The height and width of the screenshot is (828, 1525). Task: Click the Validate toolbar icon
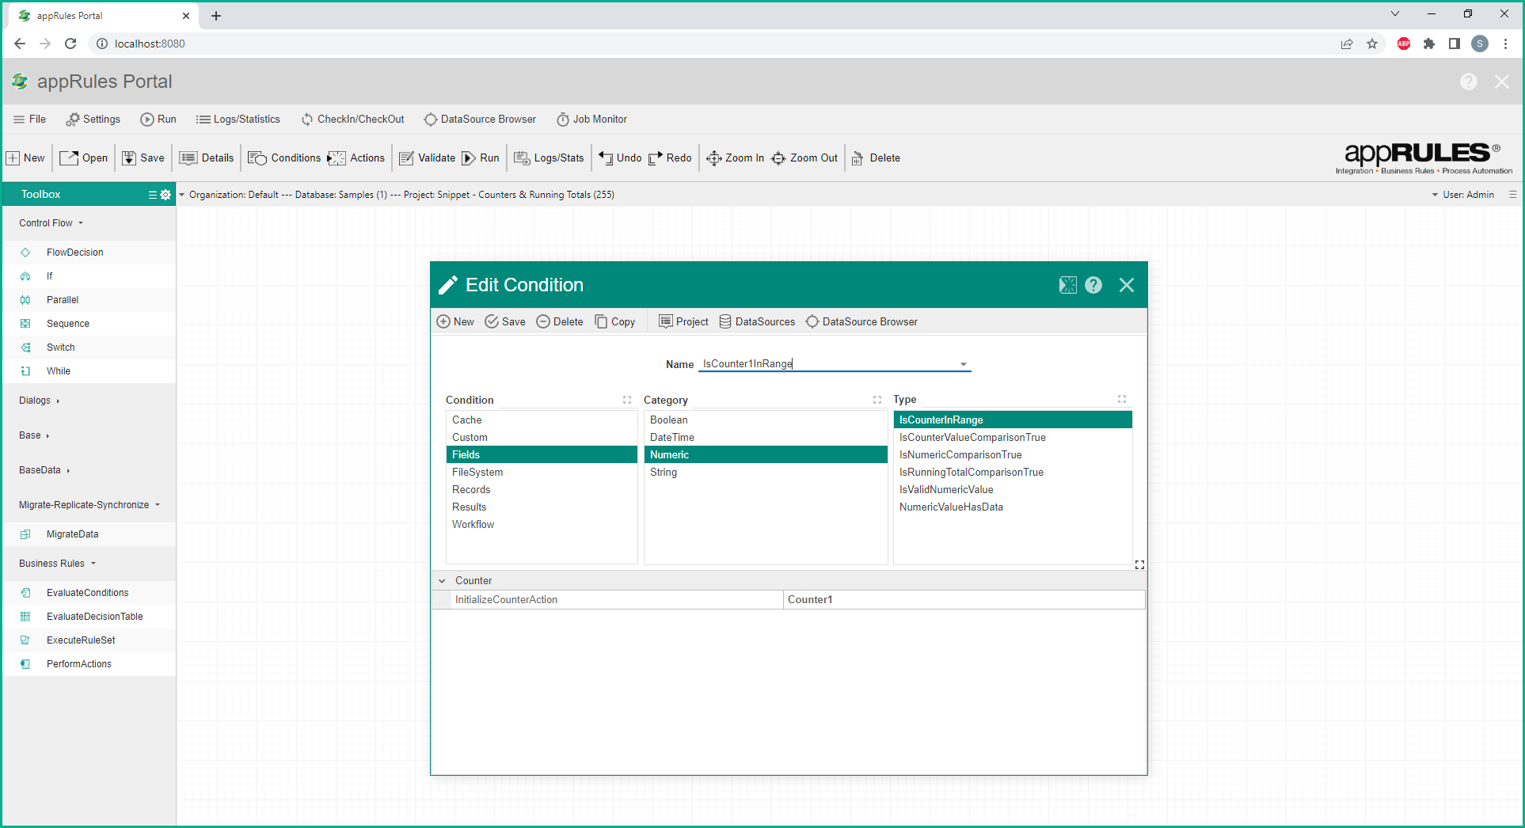coord(407,158)
